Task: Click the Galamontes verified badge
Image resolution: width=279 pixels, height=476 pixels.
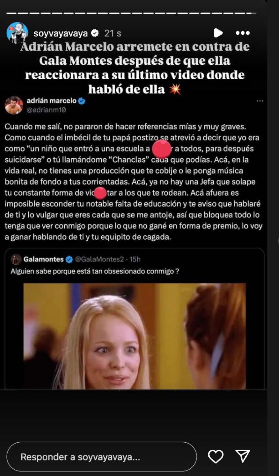Action: (x=69, y=260)
